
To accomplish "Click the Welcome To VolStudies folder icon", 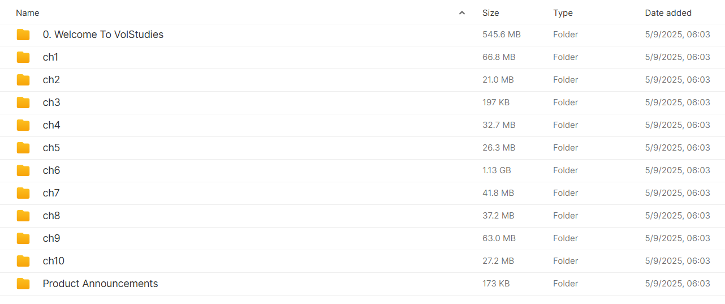I will tap(23, 35).
